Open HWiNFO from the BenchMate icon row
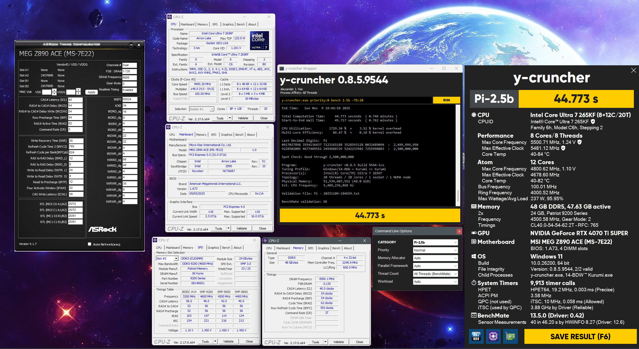639x349 pixels. [476, 336]
